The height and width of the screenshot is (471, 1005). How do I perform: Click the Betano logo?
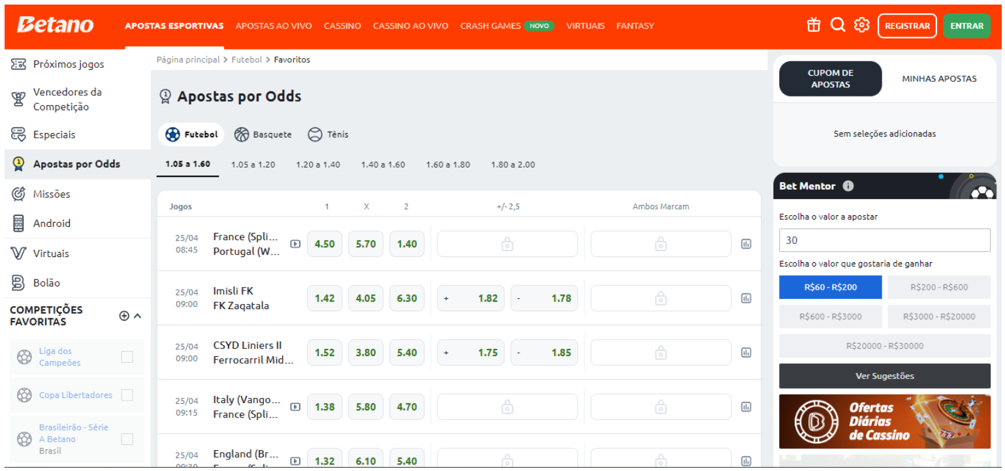pos(55,25)
